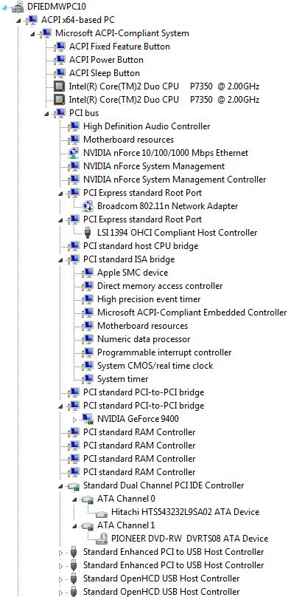This screenshot has height=597, width=288.
Task: Collapse the ATA Channel 1 node
Action: [74, 526]
